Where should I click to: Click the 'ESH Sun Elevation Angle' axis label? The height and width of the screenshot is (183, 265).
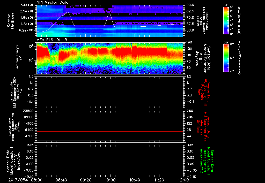tap(203, 21)
